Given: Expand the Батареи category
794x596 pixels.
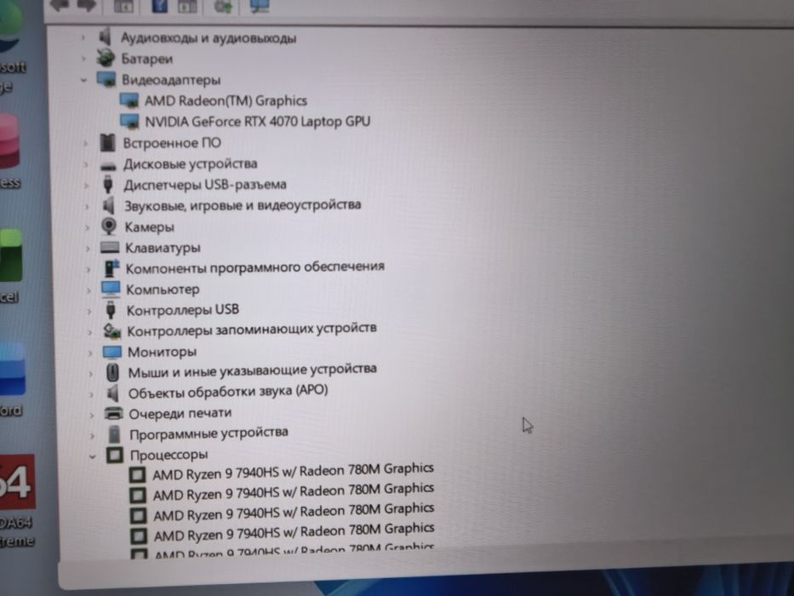Looking at the screenshot, I should (83, 58).
